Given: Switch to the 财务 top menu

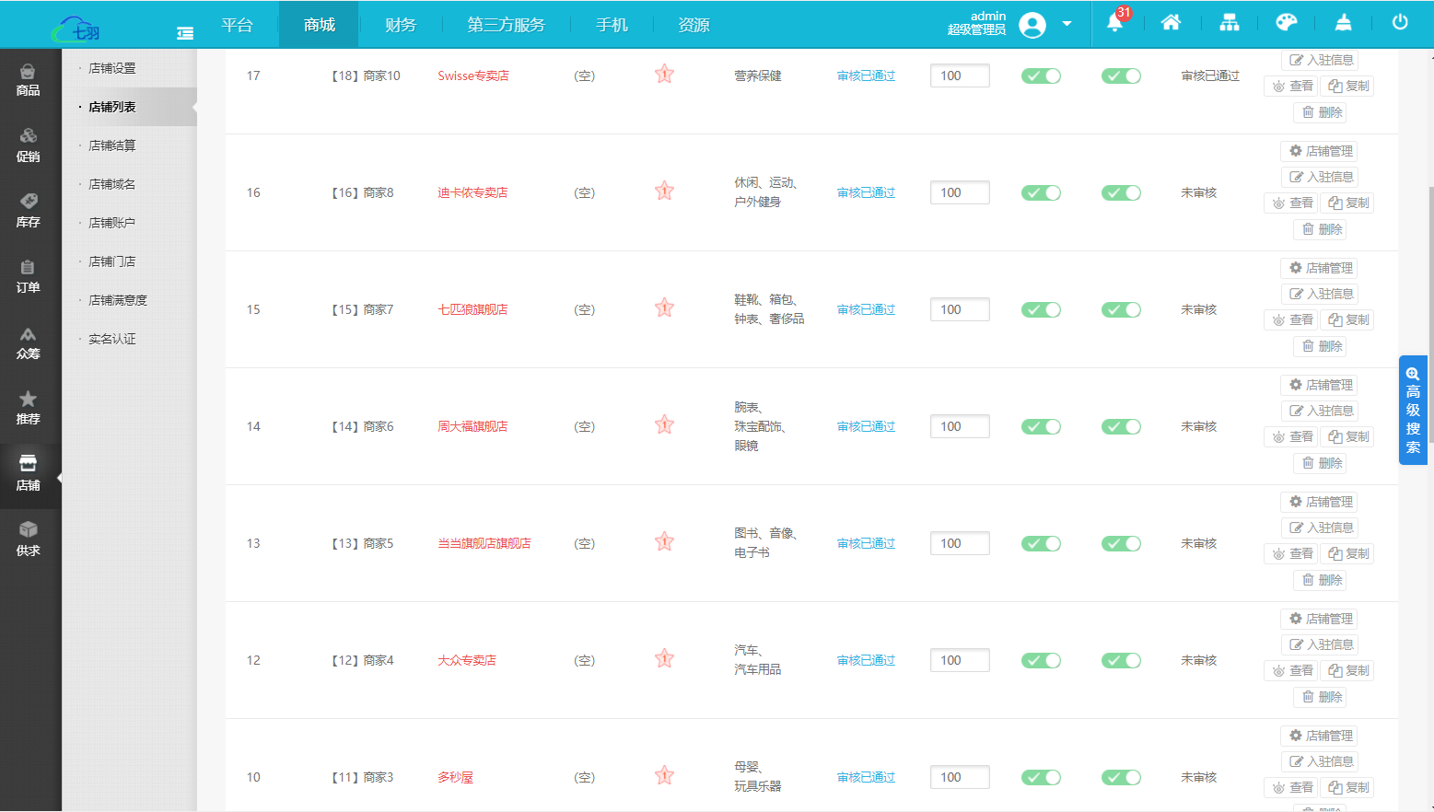Looking at the screenshot, I should 401,25.
